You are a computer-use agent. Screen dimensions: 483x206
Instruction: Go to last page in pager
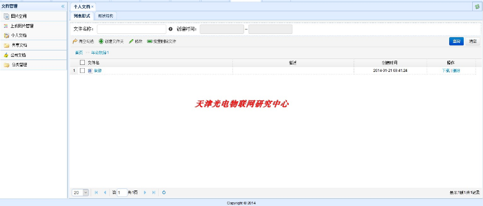coord(153,193)
